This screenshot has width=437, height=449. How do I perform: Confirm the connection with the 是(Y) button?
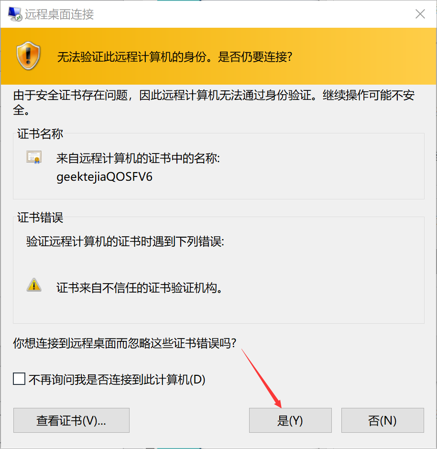coord(290,420)
